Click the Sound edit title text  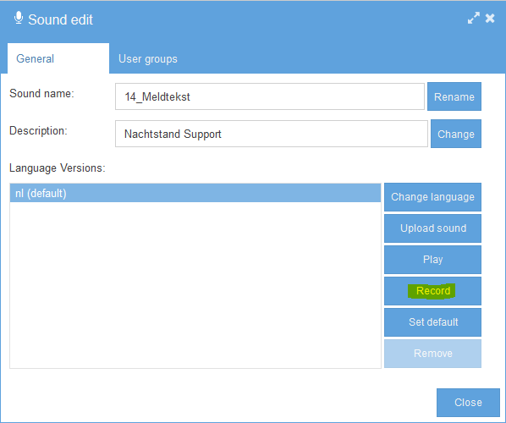pos(60,19)
